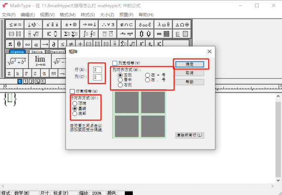Open the 视图(V) menu
282x195 pixels.
(47, 15)
